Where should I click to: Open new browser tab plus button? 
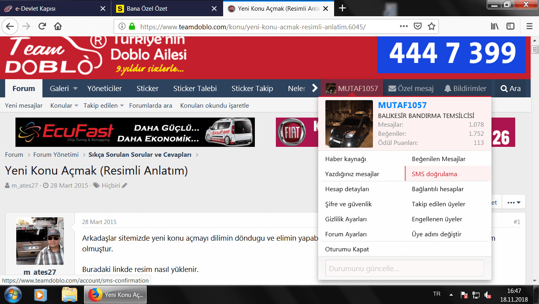[342, 8]
